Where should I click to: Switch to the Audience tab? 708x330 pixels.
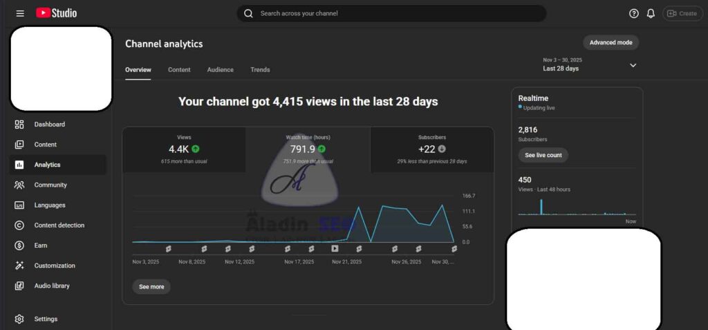[x=220, y=70]
